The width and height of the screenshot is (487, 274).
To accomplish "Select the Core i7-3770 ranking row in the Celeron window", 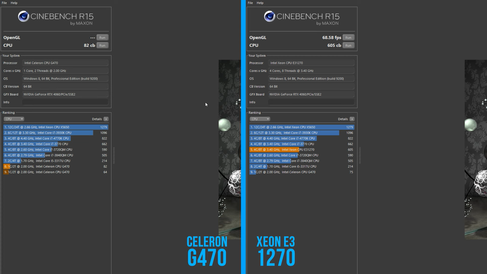I will pos(56,144).
